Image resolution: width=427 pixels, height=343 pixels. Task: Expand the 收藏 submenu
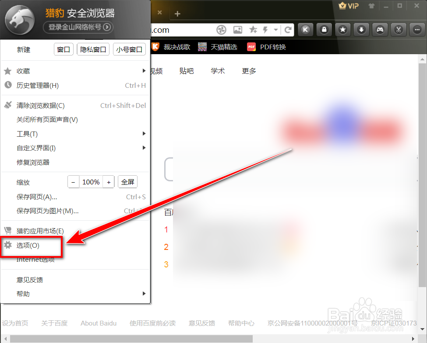pos(75,71)
